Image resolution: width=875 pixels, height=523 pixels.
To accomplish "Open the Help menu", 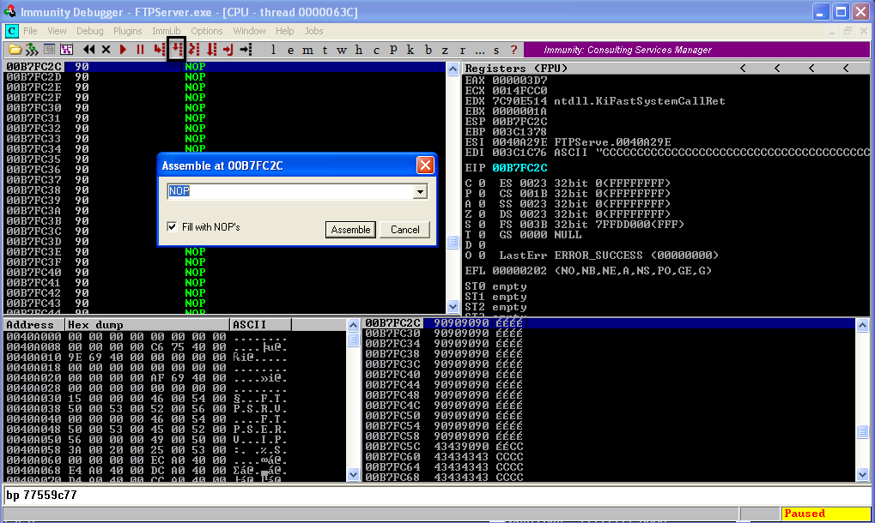I will pyautogui.click(x=284, y=31).
